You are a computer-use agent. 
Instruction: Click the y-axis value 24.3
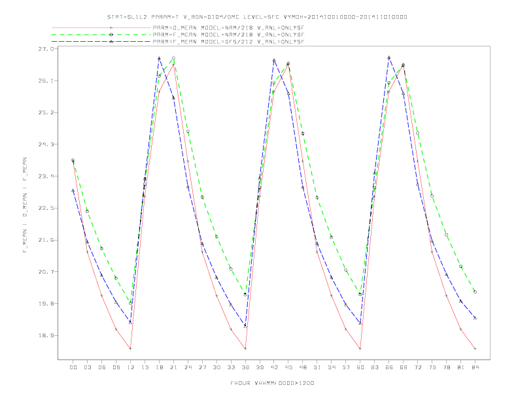pos(46,144)
